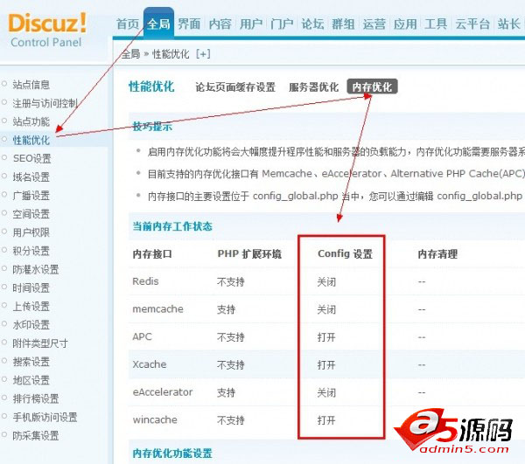Click the [+] next to breadcrumb 性能优化
Screen dimensions: 525x464
click(203, 54)
